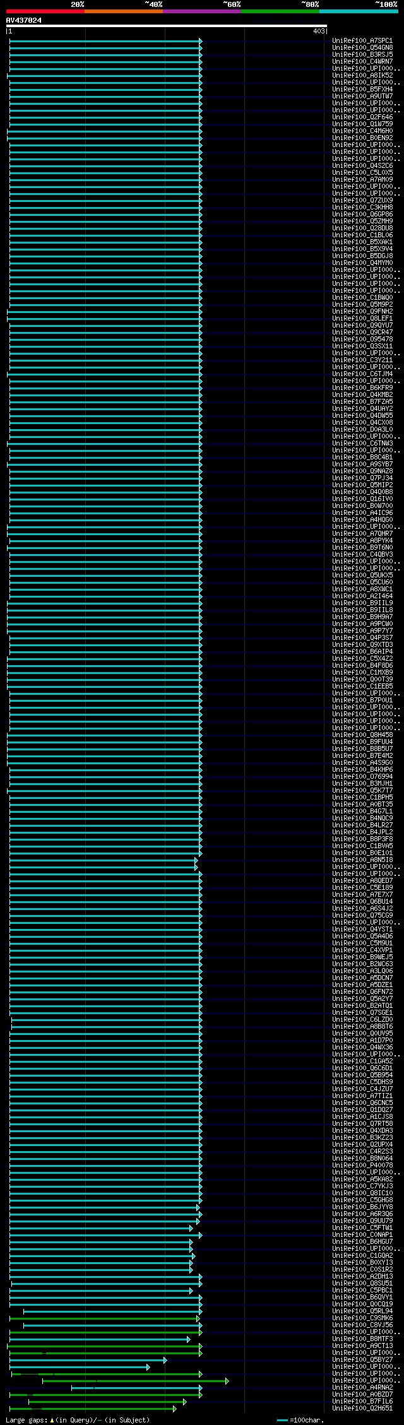Select label UniRef100_Q75CG9

(x=362, y=915)
